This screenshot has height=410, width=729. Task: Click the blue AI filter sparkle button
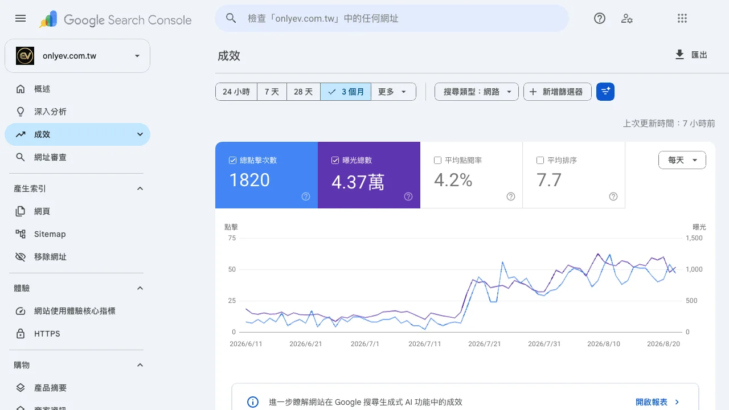point(605,92)
